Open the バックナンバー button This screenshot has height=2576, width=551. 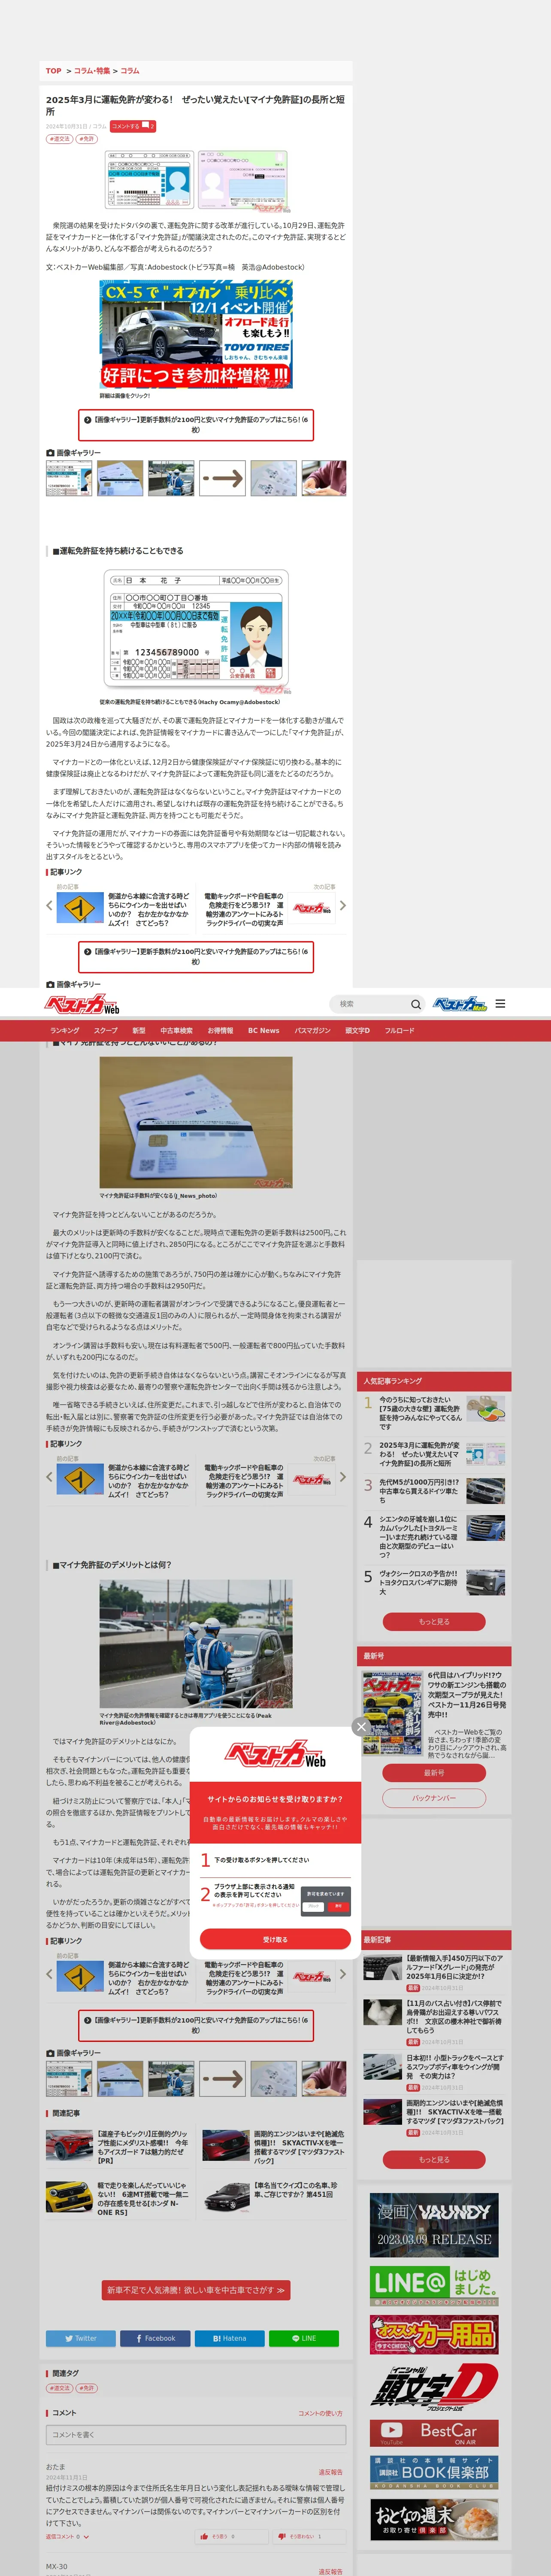pos(434,1797)
